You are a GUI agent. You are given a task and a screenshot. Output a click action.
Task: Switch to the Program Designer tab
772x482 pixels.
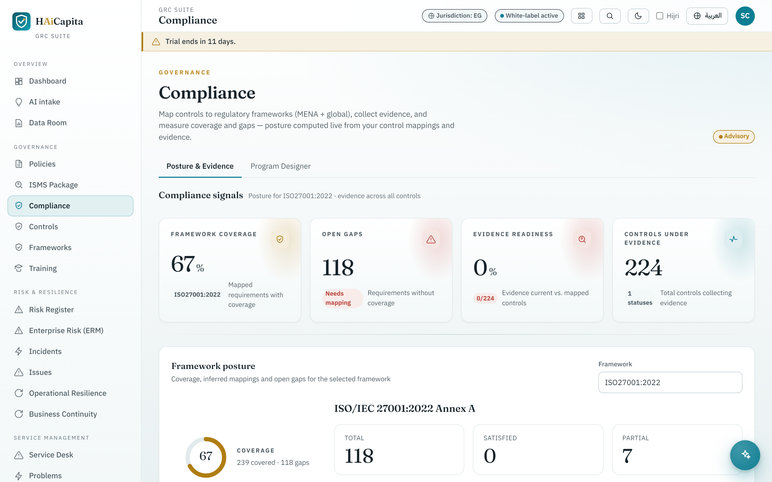(280, 166)
